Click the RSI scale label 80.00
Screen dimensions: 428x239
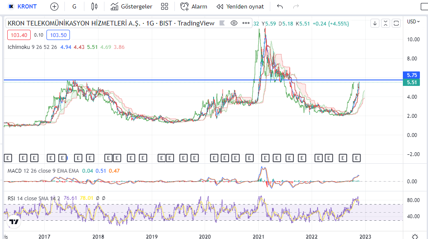(x=413, y=200)
